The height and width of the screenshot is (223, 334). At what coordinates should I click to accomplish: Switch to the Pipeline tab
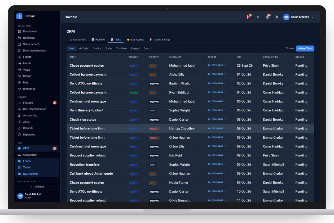pyautogui.click(x=98, y=40)
